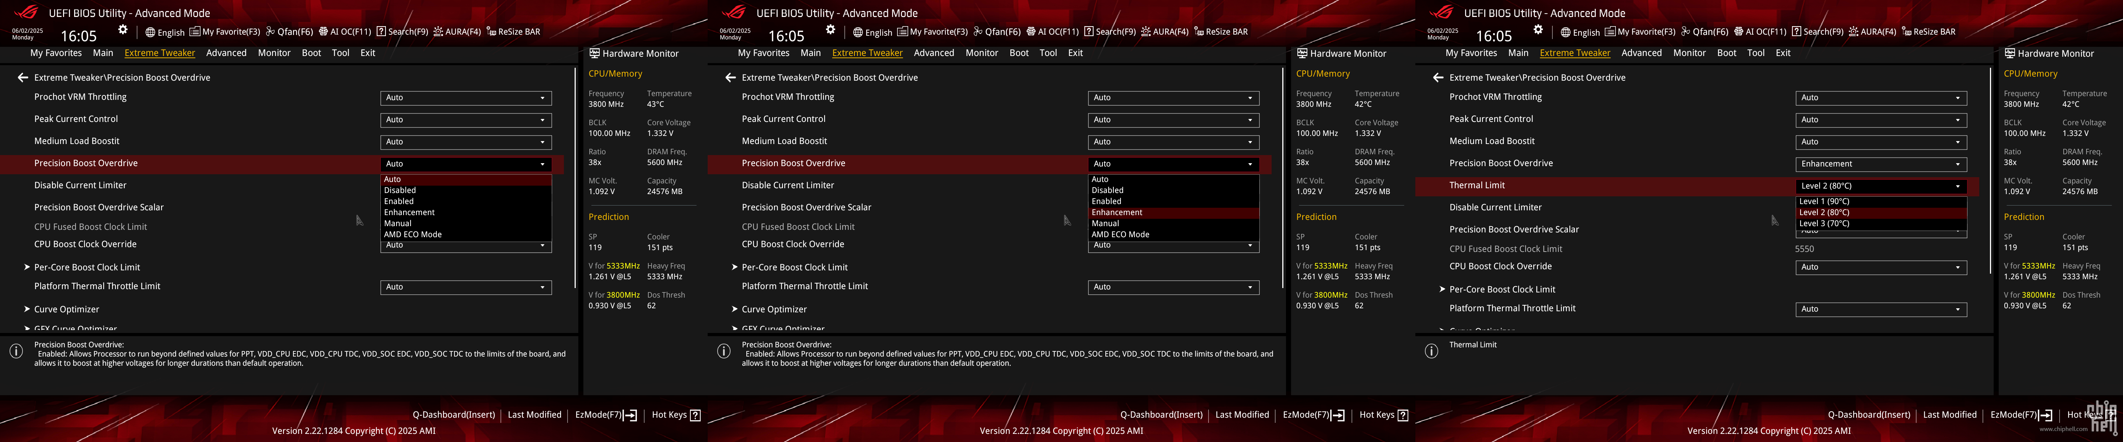The height and width of the screenshot is (442, 2123).
Task: Open Platform Thermal Throttle Limit dropdown, left screen
Action: click(x=466, y=287)
